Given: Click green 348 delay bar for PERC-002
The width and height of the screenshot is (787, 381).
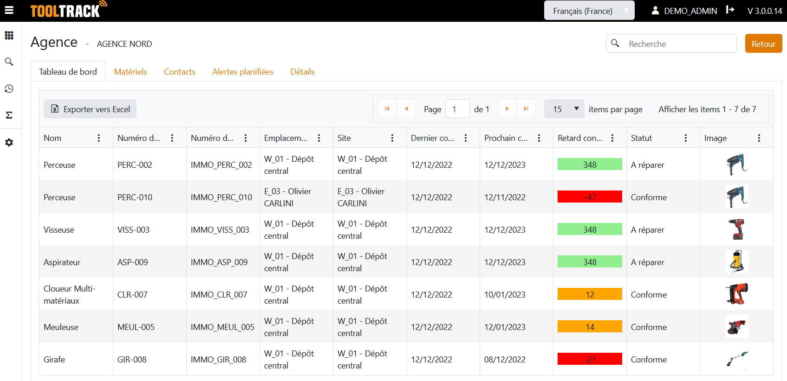Looking at the screenshot, I should tap(590, 165).
